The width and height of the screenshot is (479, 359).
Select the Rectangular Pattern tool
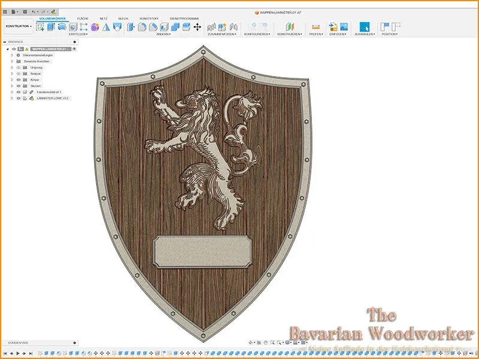[x=84, y=27]
